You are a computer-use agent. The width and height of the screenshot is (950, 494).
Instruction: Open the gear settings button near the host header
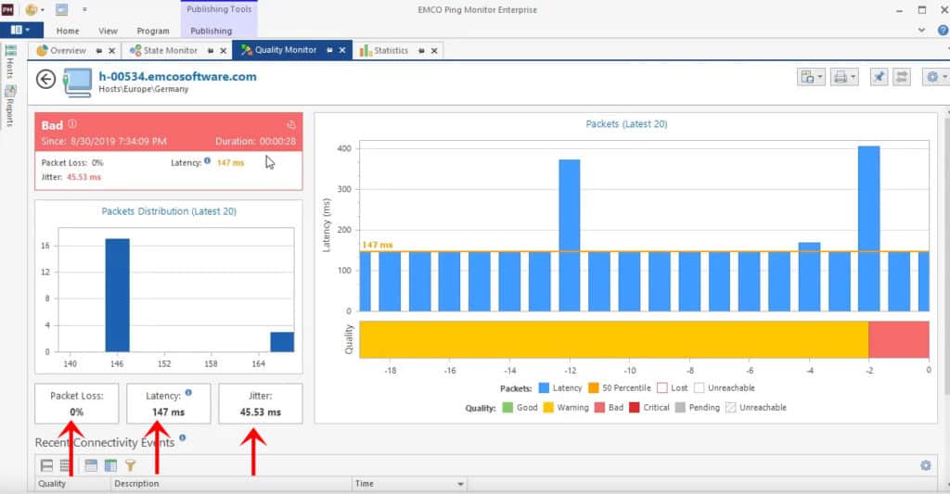coord(935,77)
